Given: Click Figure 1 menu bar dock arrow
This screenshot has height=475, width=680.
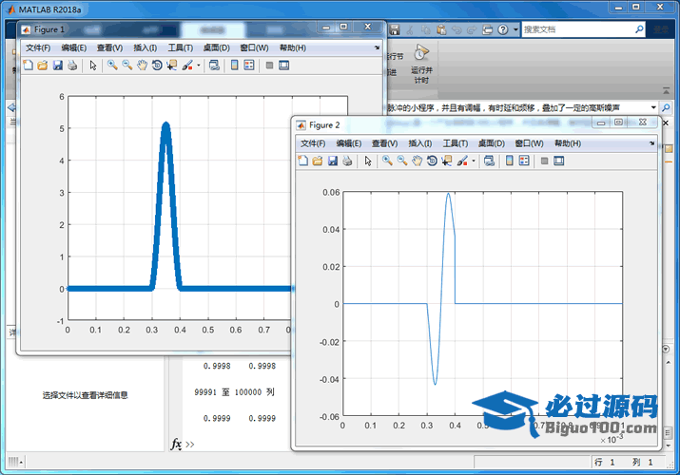Looking at the screenshot, I should pos(377,47).
